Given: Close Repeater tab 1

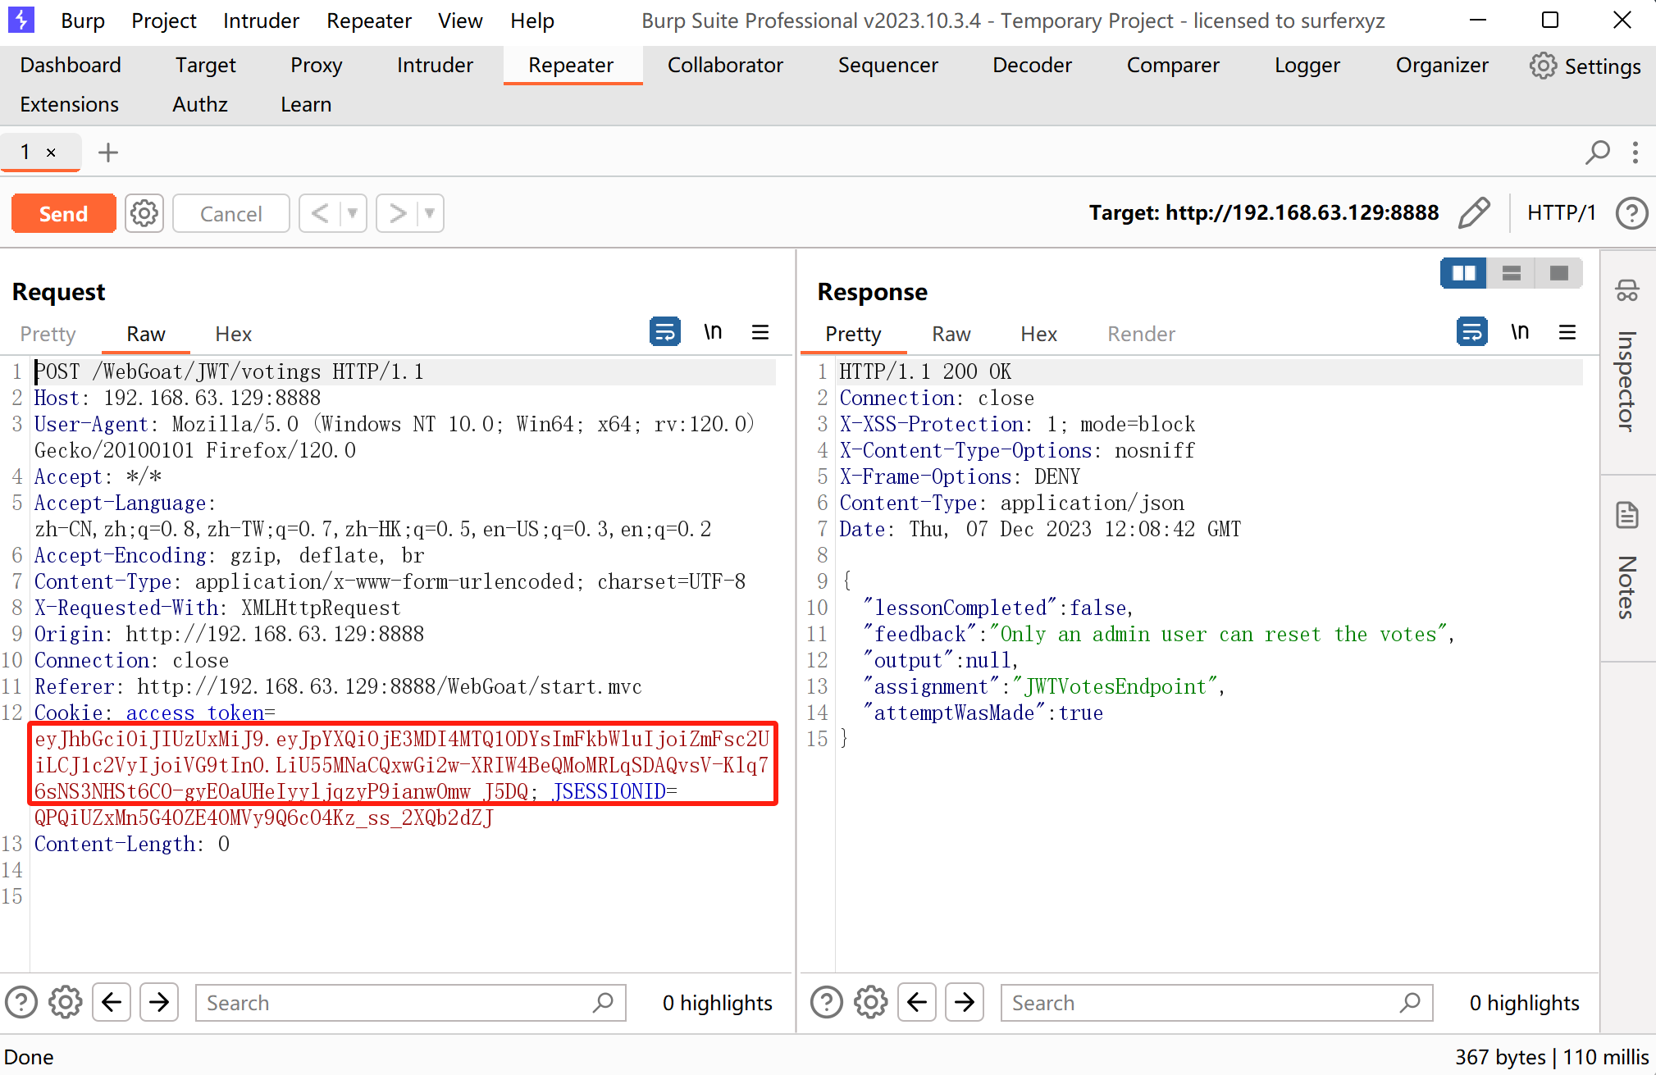Looking at the screenshot, I should tap(51, 153).
